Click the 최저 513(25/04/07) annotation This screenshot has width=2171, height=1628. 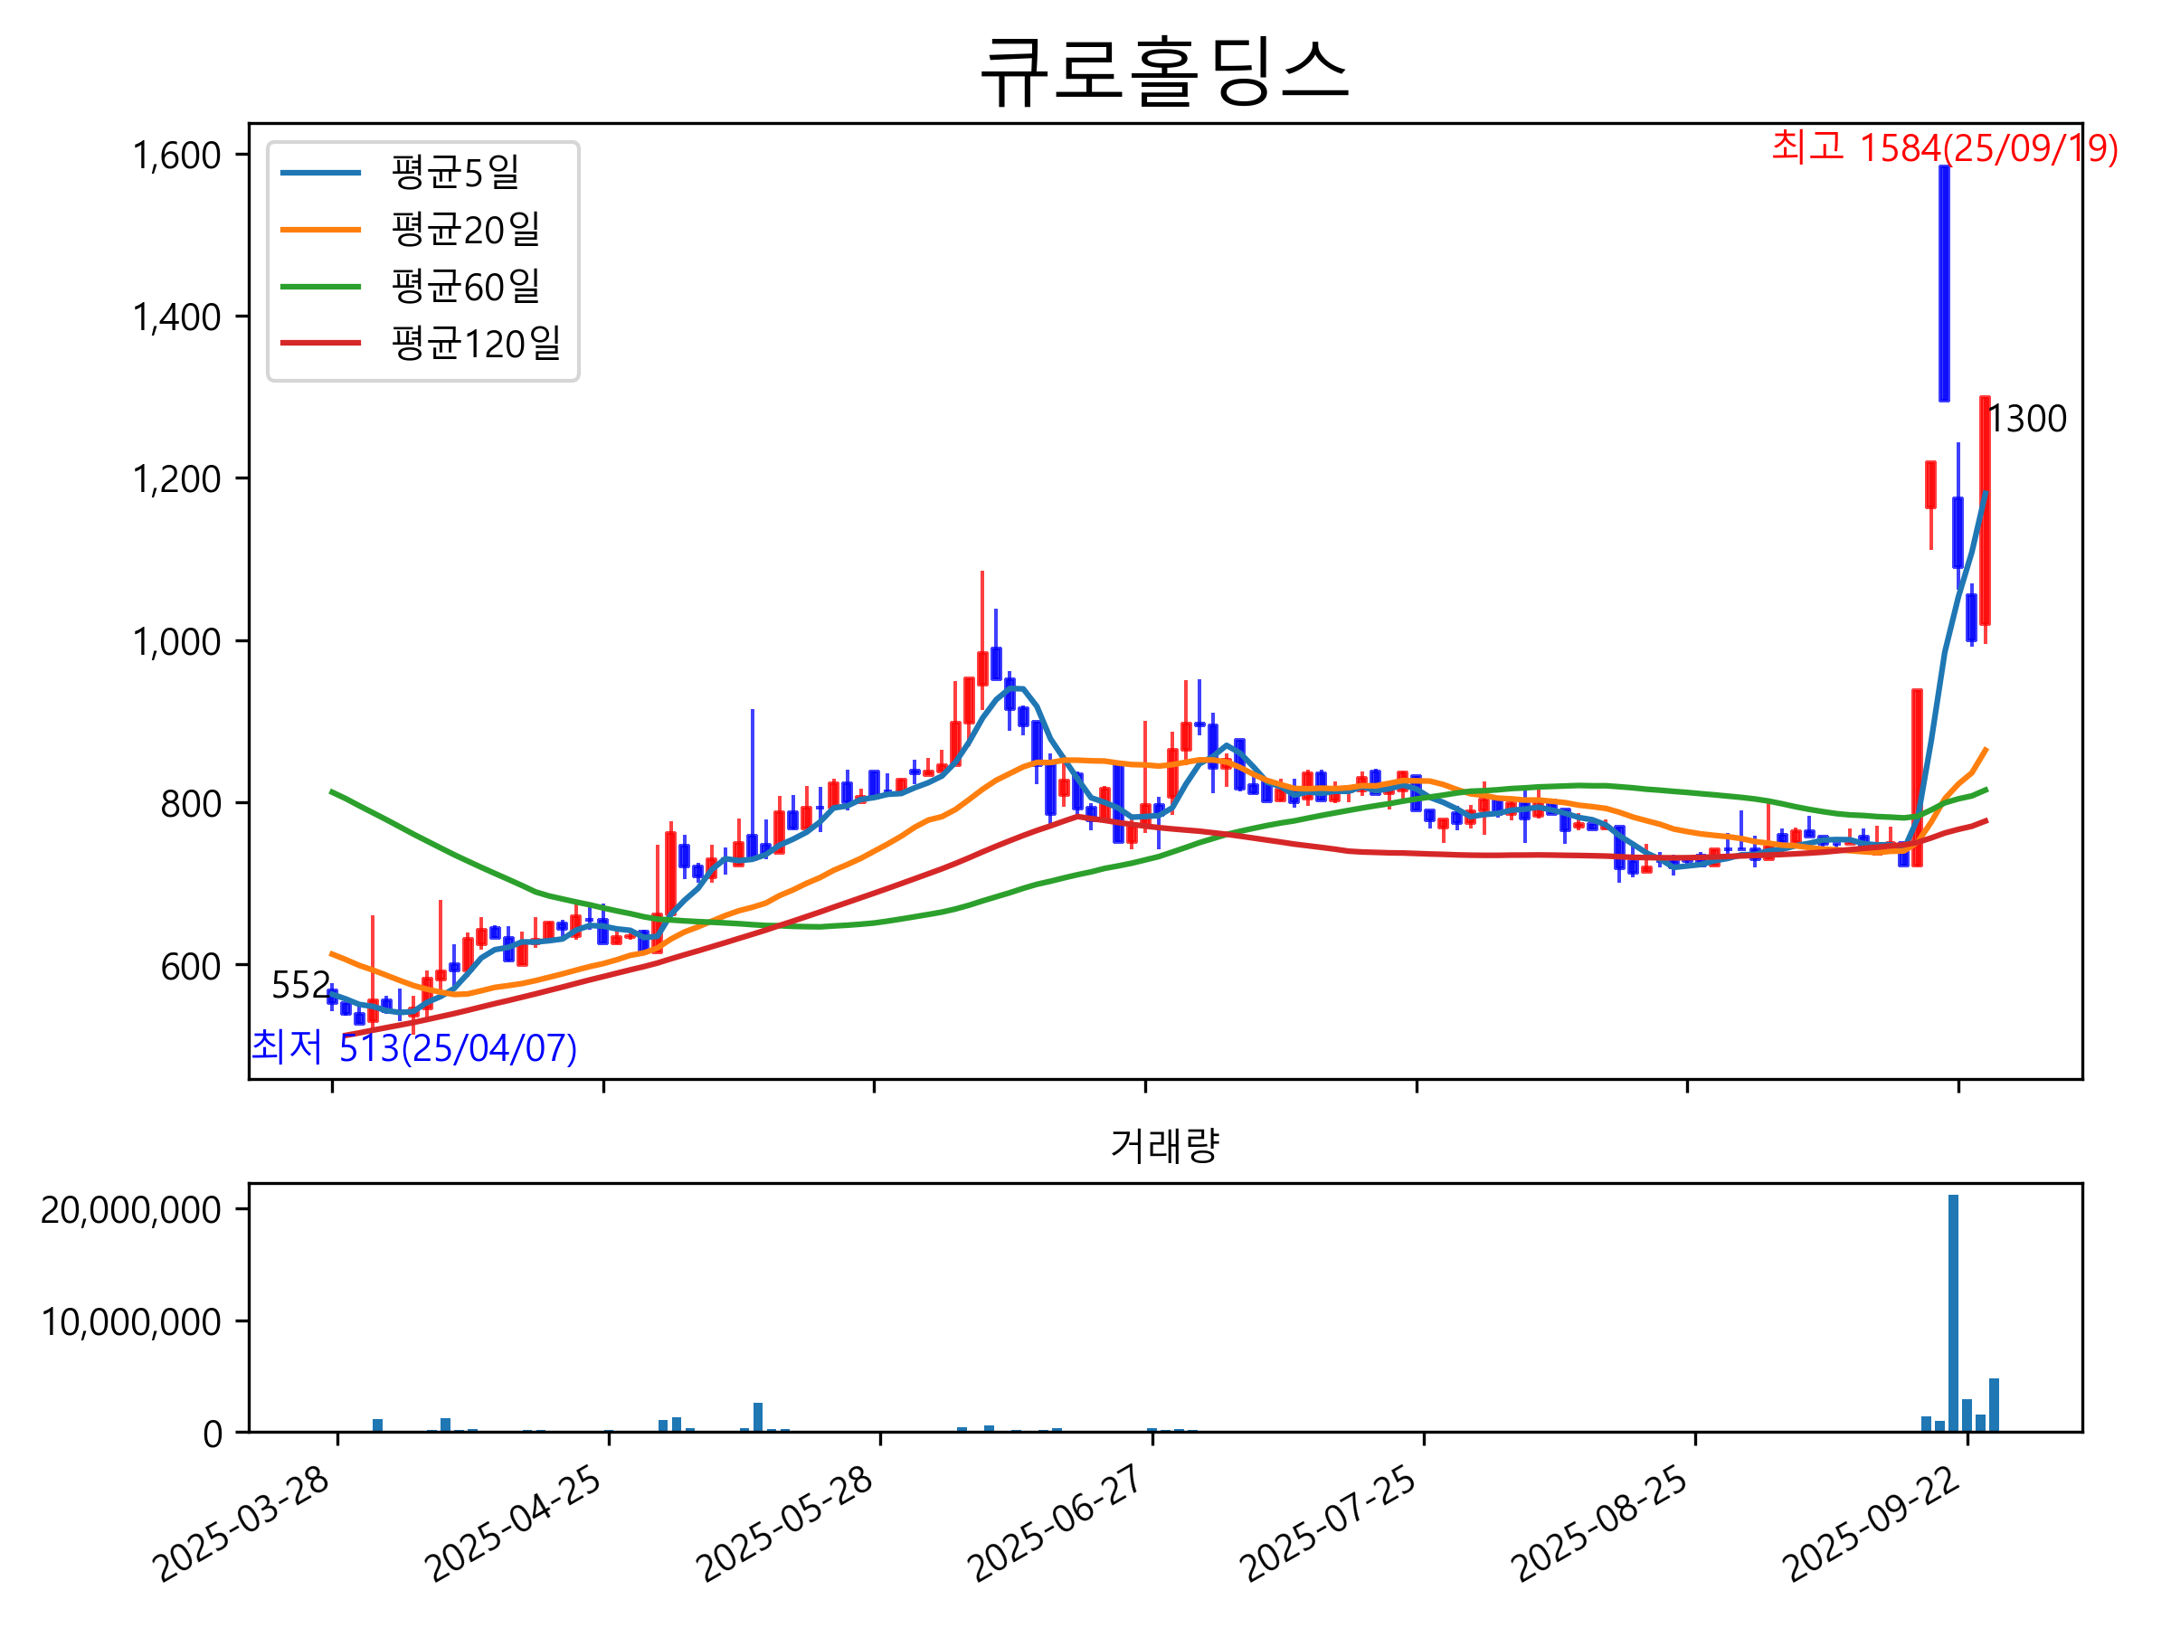click(x=413, y=1048)
